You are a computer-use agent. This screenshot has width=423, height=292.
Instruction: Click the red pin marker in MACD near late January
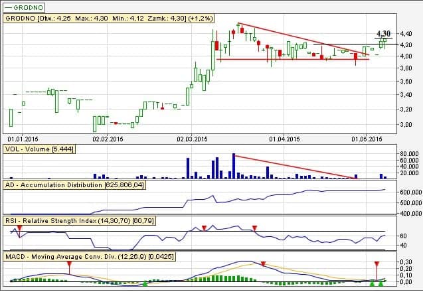tap(69, 265)
